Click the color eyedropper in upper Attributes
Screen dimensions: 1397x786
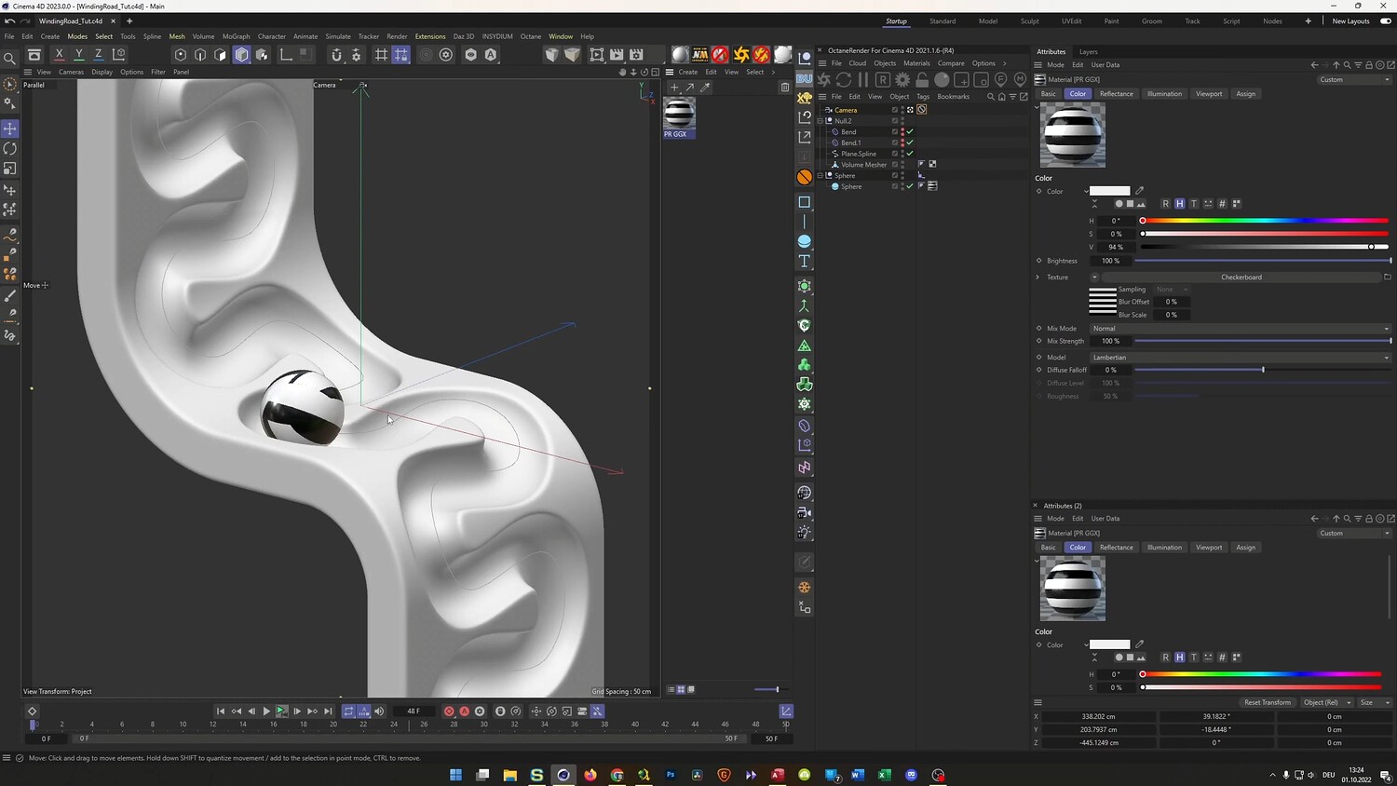click(x=1139, y=191)
